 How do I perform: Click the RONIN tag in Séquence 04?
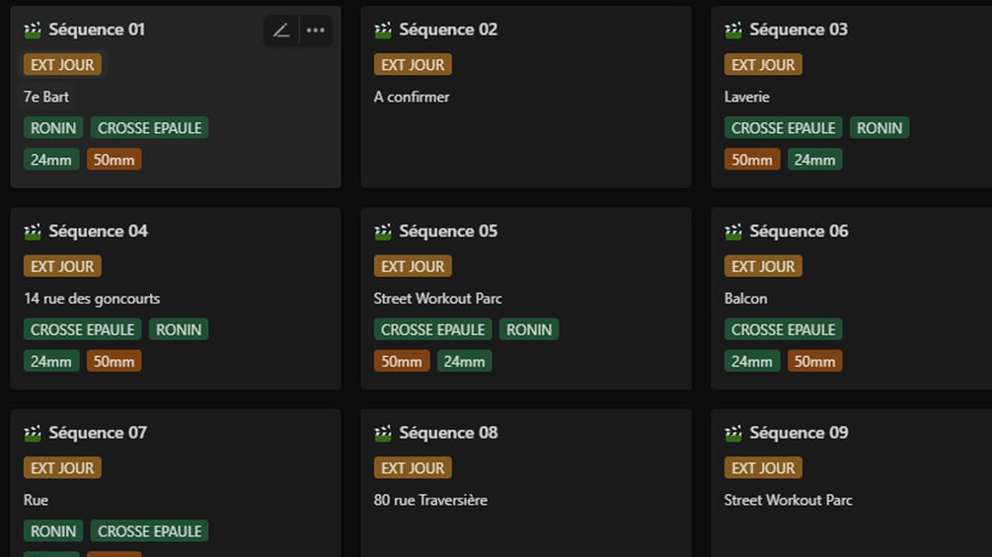click(x=179, y=329)
